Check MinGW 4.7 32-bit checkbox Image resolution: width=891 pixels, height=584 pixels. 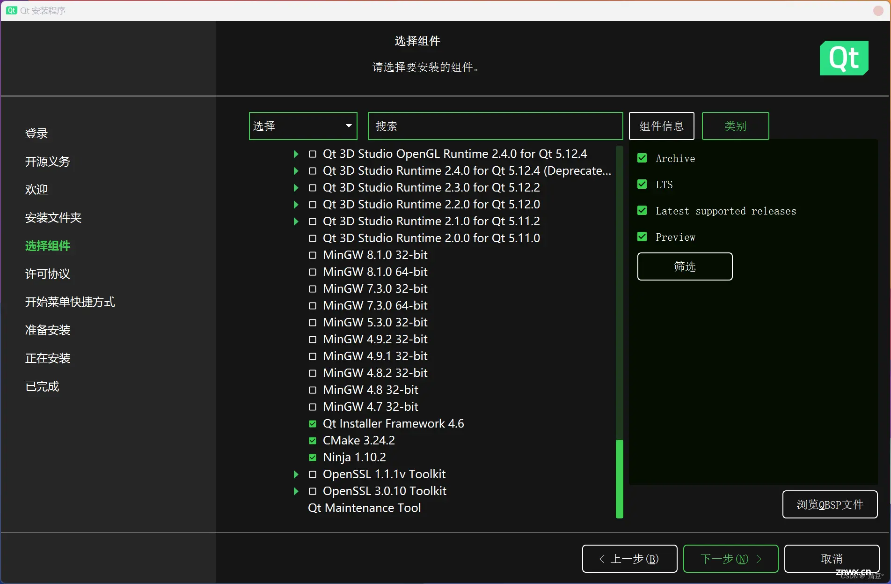point(313,407)
